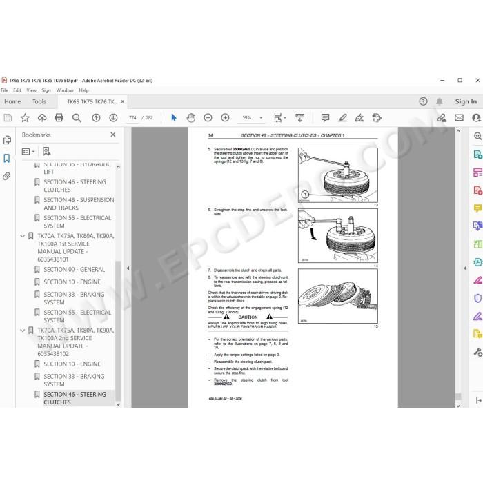
Task: Open Page Thumbnails panel icon
Action: [7, 140]
